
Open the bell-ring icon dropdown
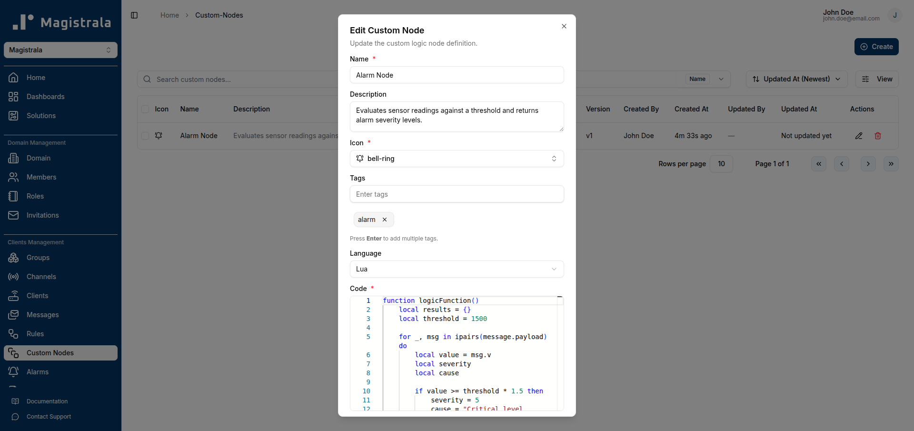[x=457, y=159]
